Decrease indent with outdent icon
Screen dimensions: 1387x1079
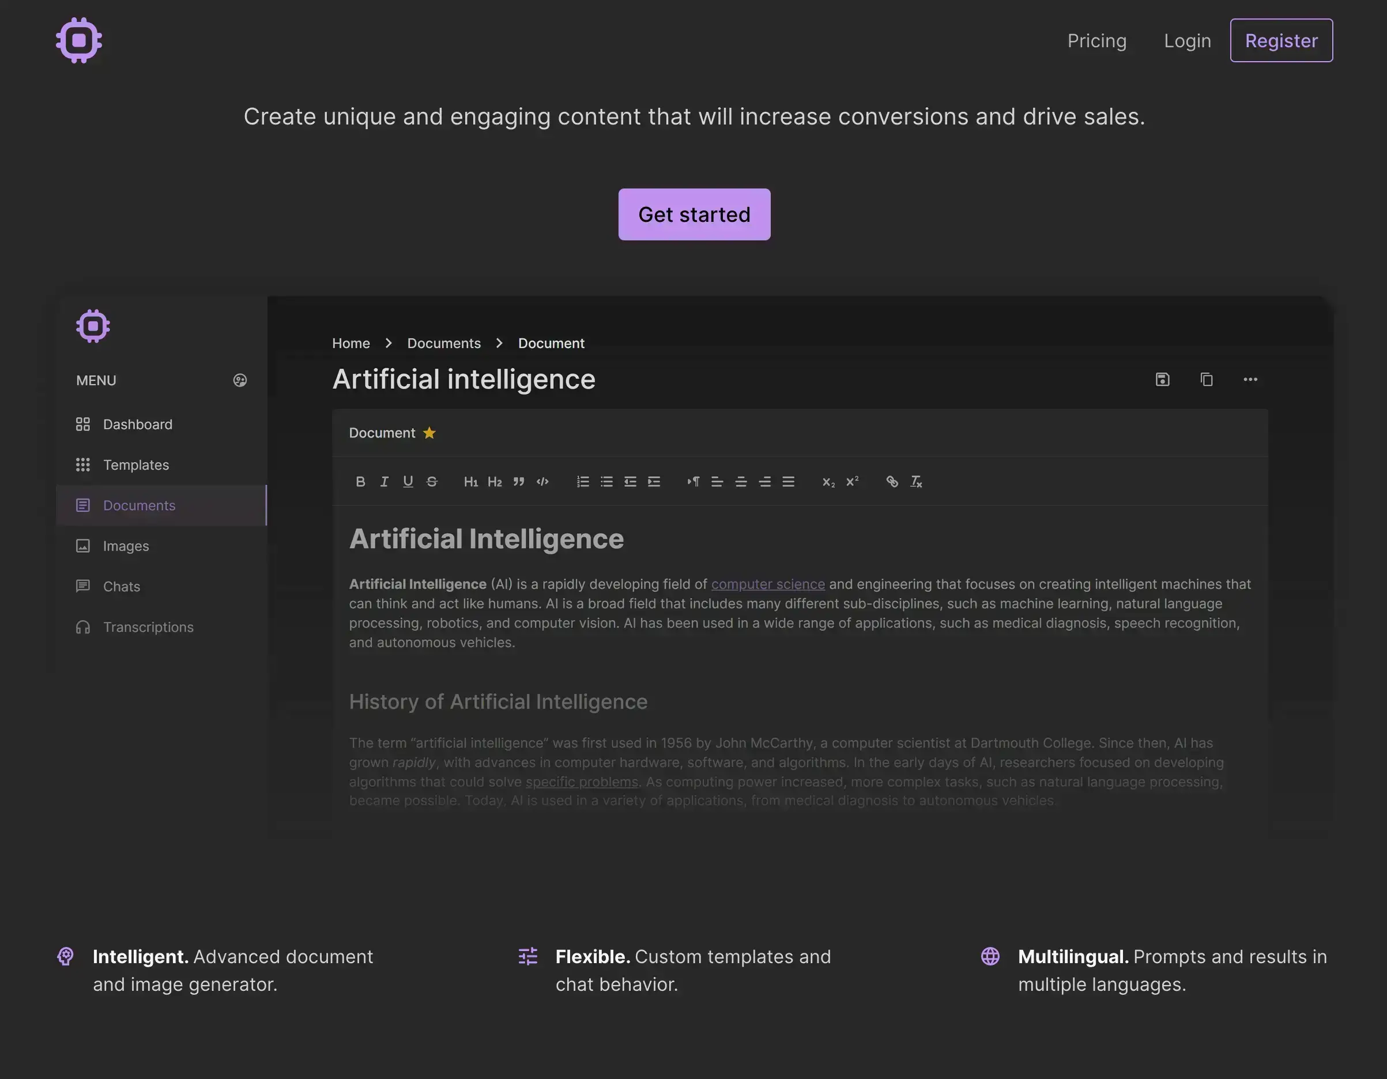[630, 481]
